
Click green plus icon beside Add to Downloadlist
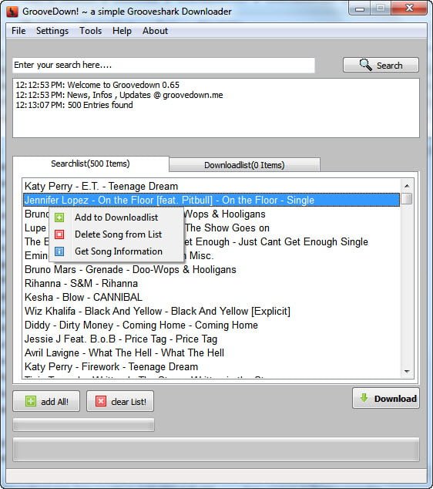click(59, 218)
